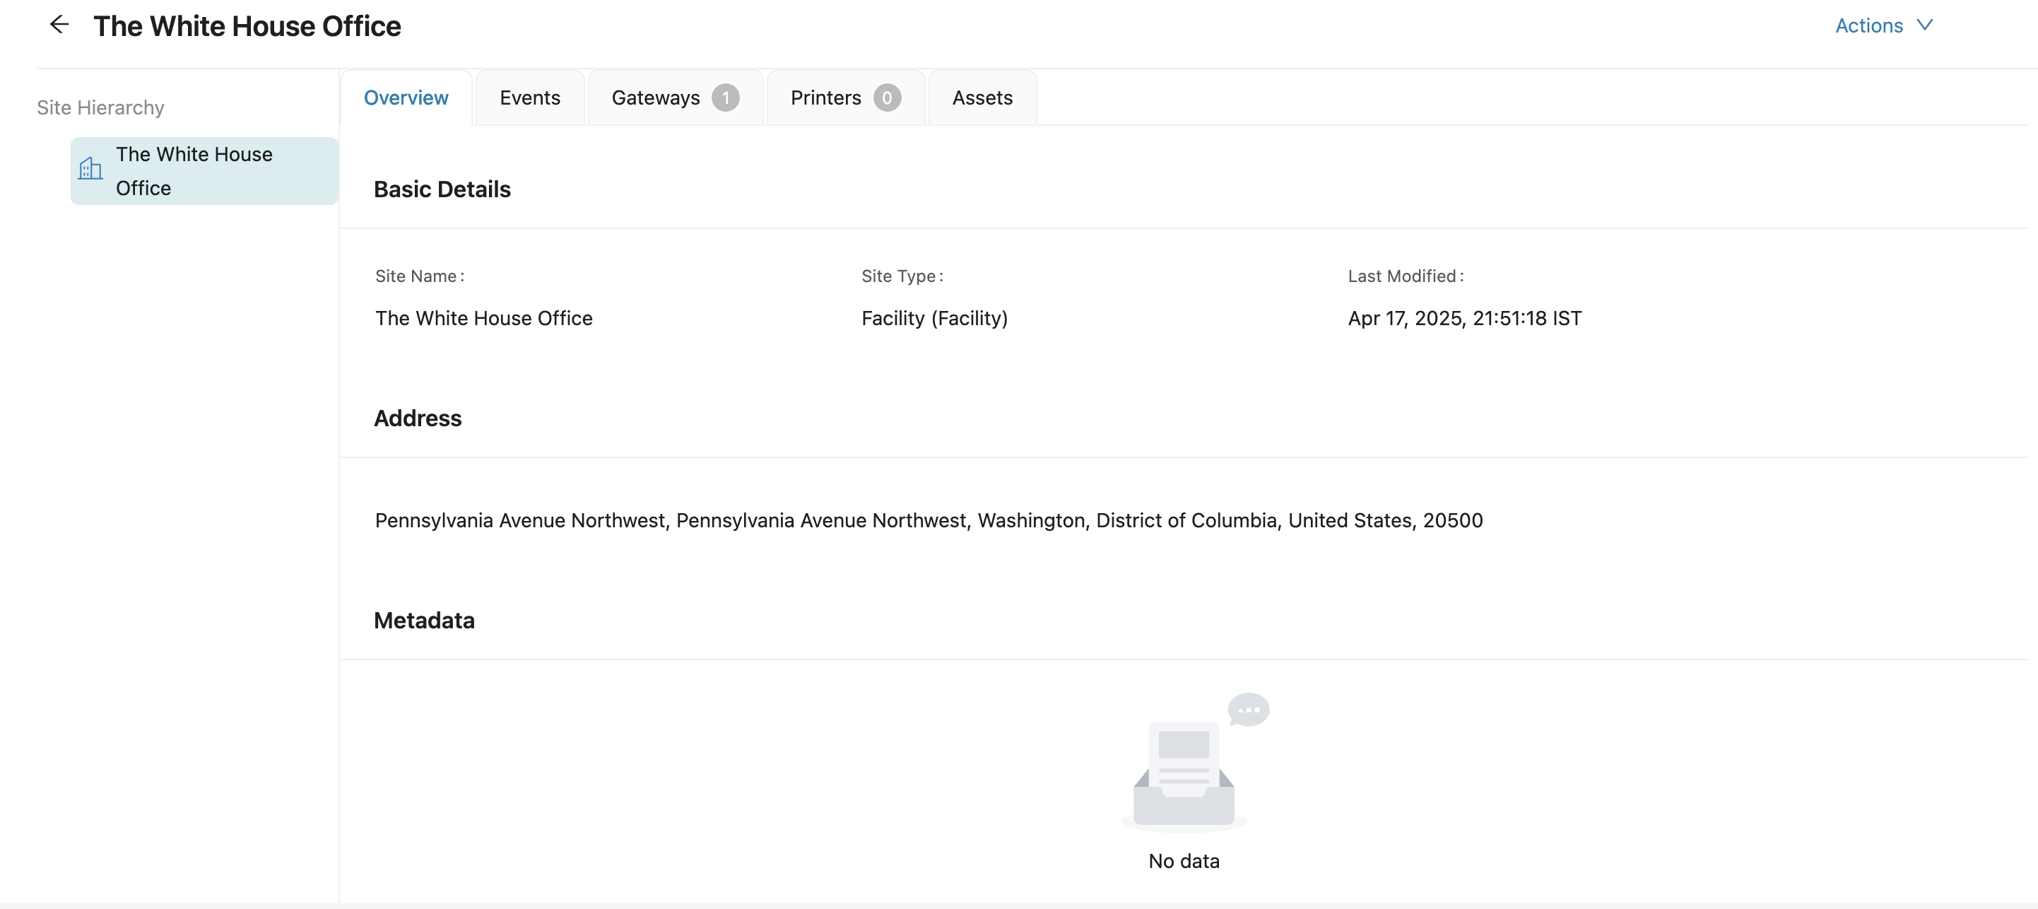
Task: Click the Printers count badge
Action: click(x=886, y=98)
